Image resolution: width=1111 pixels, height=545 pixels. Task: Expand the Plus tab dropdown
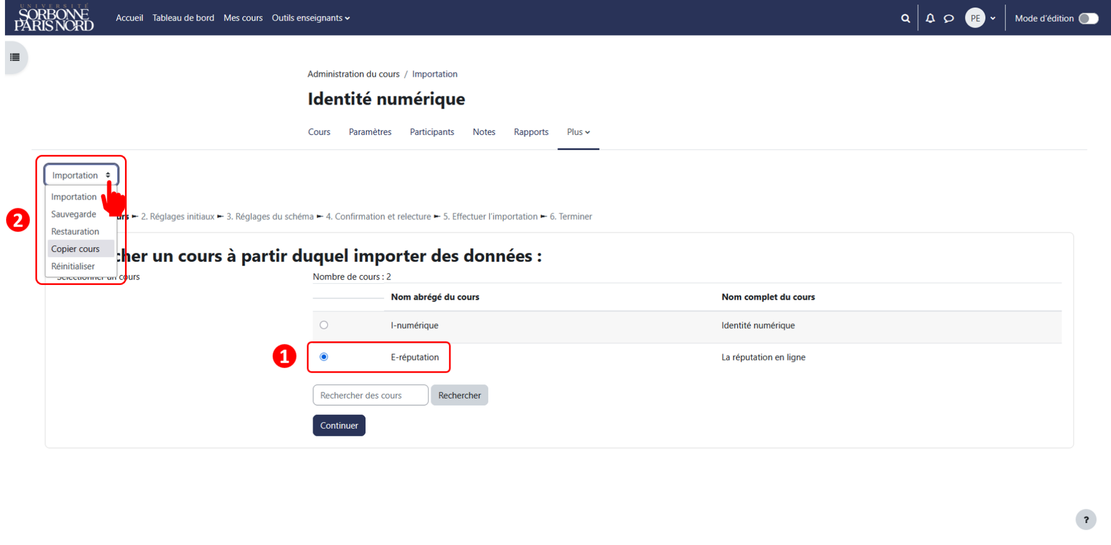point(578,132)
